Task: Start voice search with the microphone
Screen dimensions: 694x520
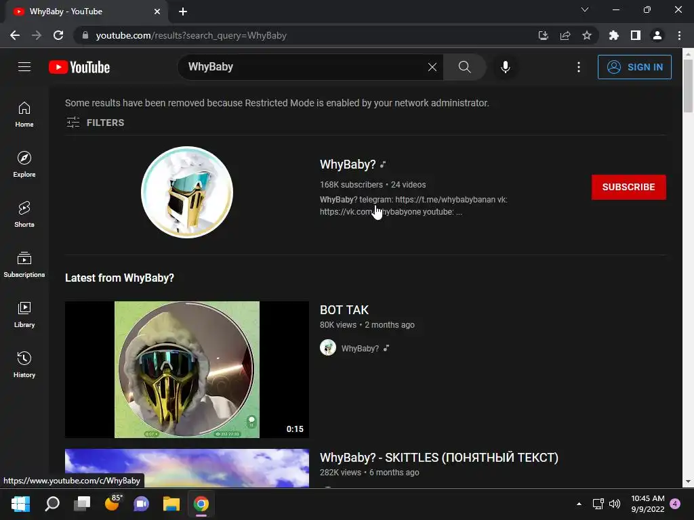Action: (505, 67)
